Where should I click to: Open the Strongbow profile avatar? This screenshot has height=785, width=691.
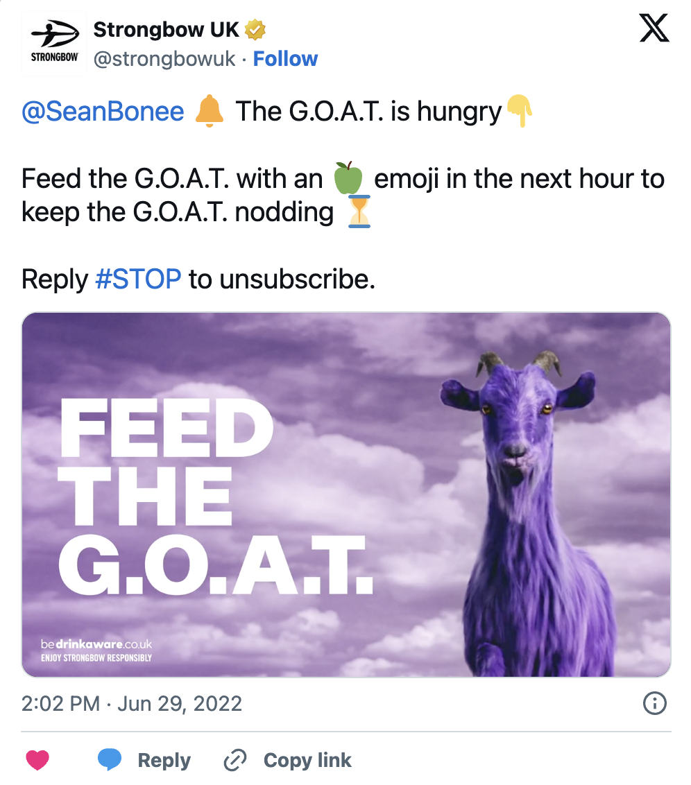pyautogui.click(x=54, y=43)
